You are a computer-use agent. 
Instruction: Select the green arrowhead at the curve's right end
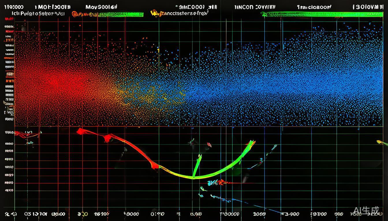click(251, 143)
